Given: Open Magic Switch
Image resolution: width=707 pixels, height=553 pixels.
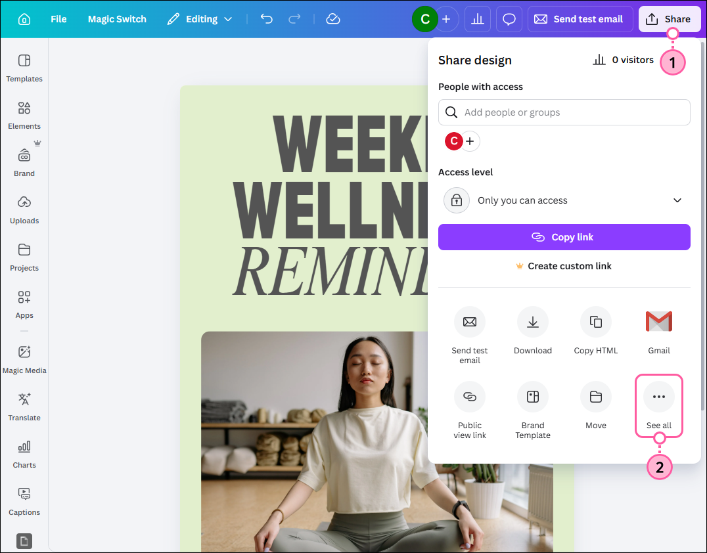Looking at the screenshot, I should 117,19.
